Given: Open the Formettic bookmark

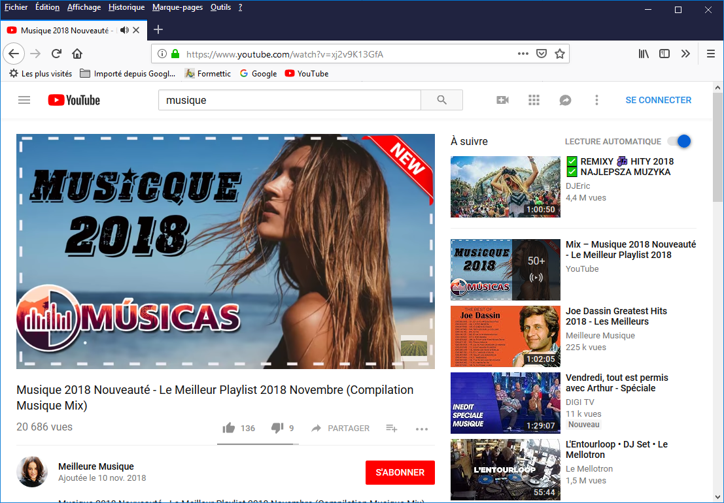Looking at the screenshot, I should 208,74.
